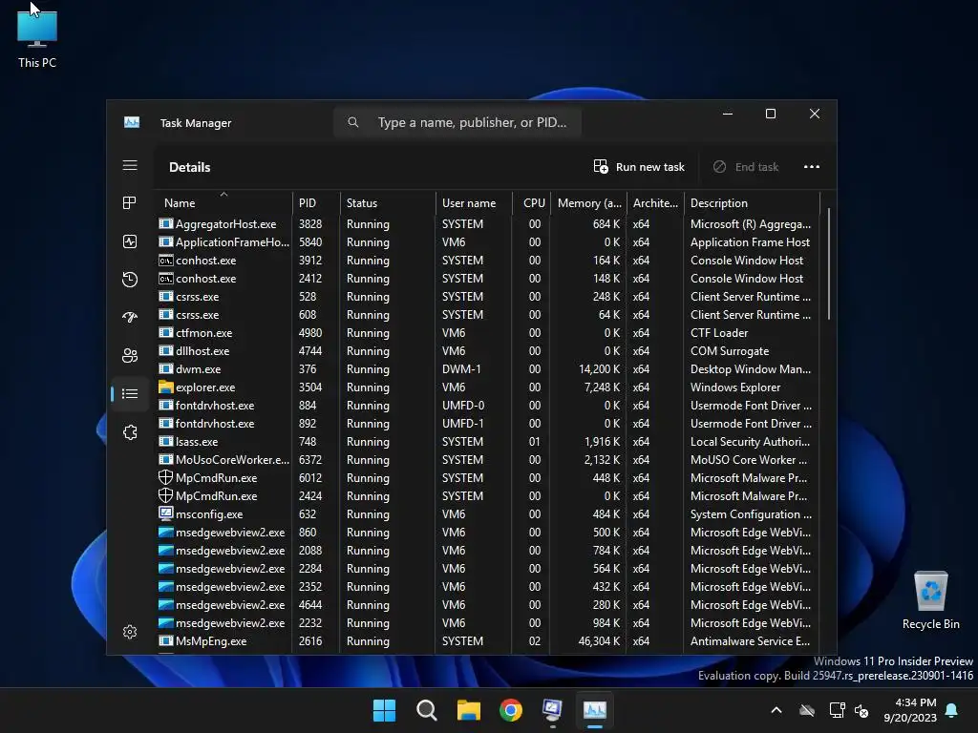Click the volume muted tray icon
This screenshot has height=733, width=978.
click(x=861, y=710)
